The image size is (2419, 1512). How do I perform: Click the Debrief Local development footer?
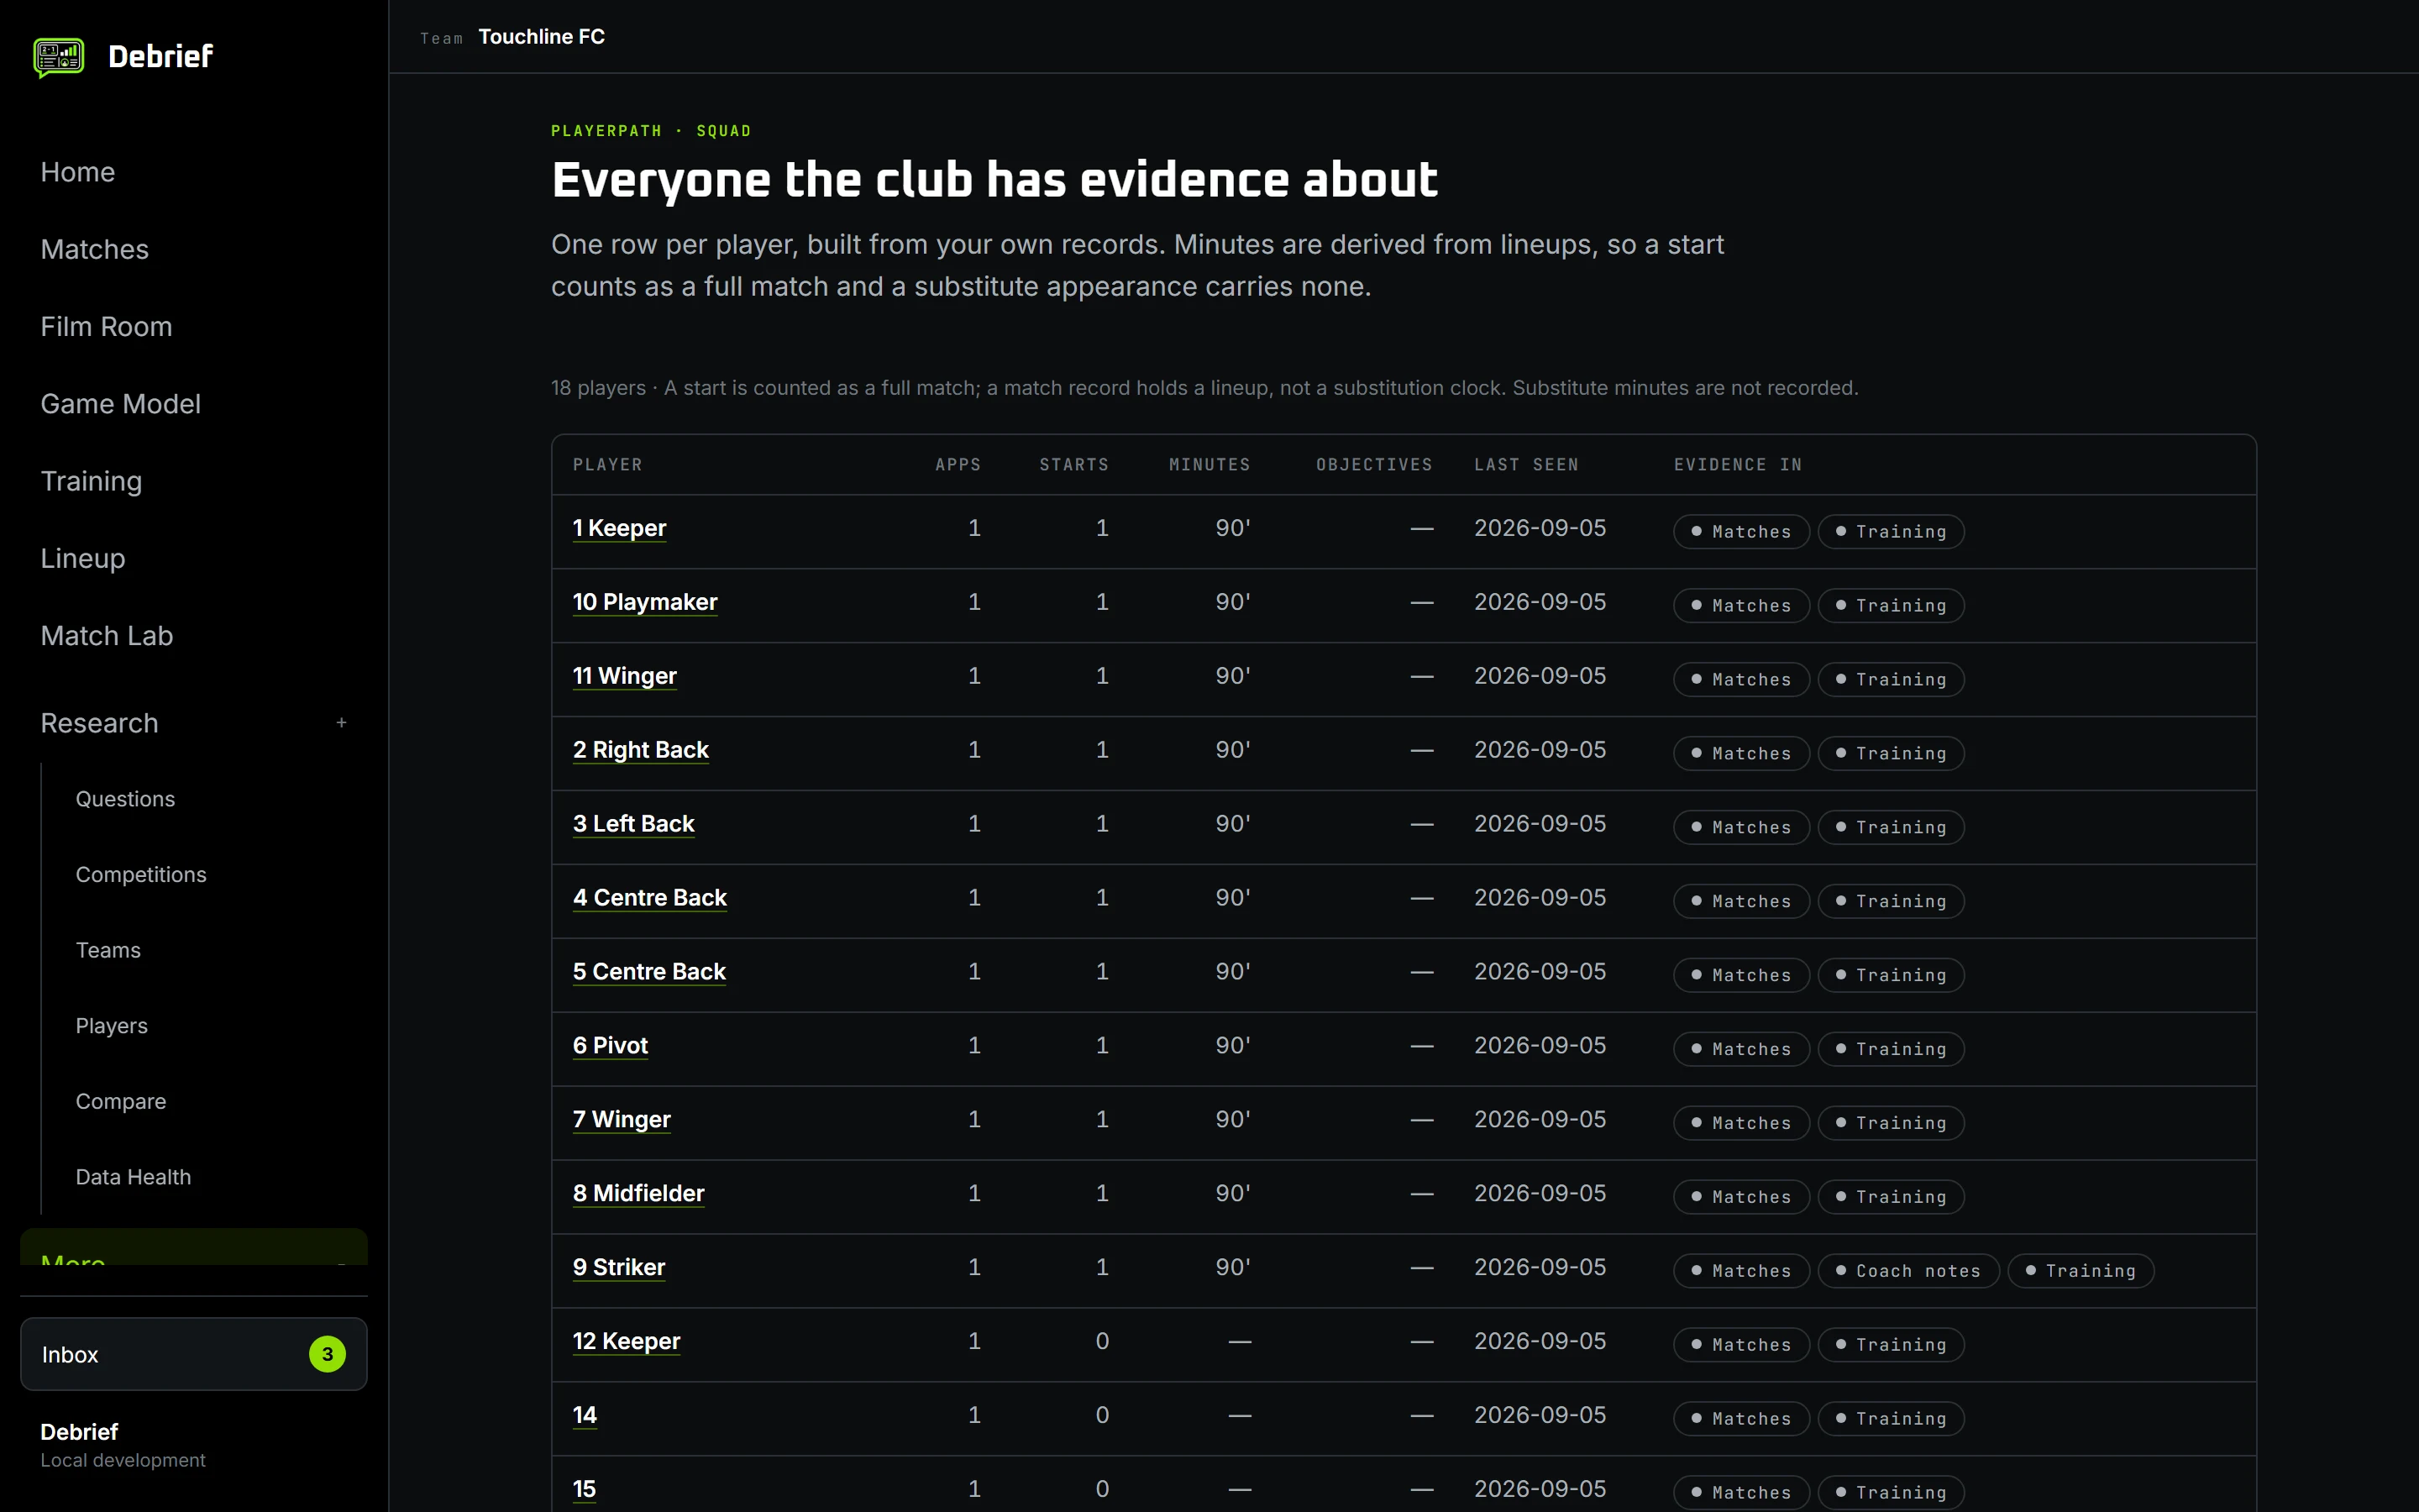[x=123, y=1445]
